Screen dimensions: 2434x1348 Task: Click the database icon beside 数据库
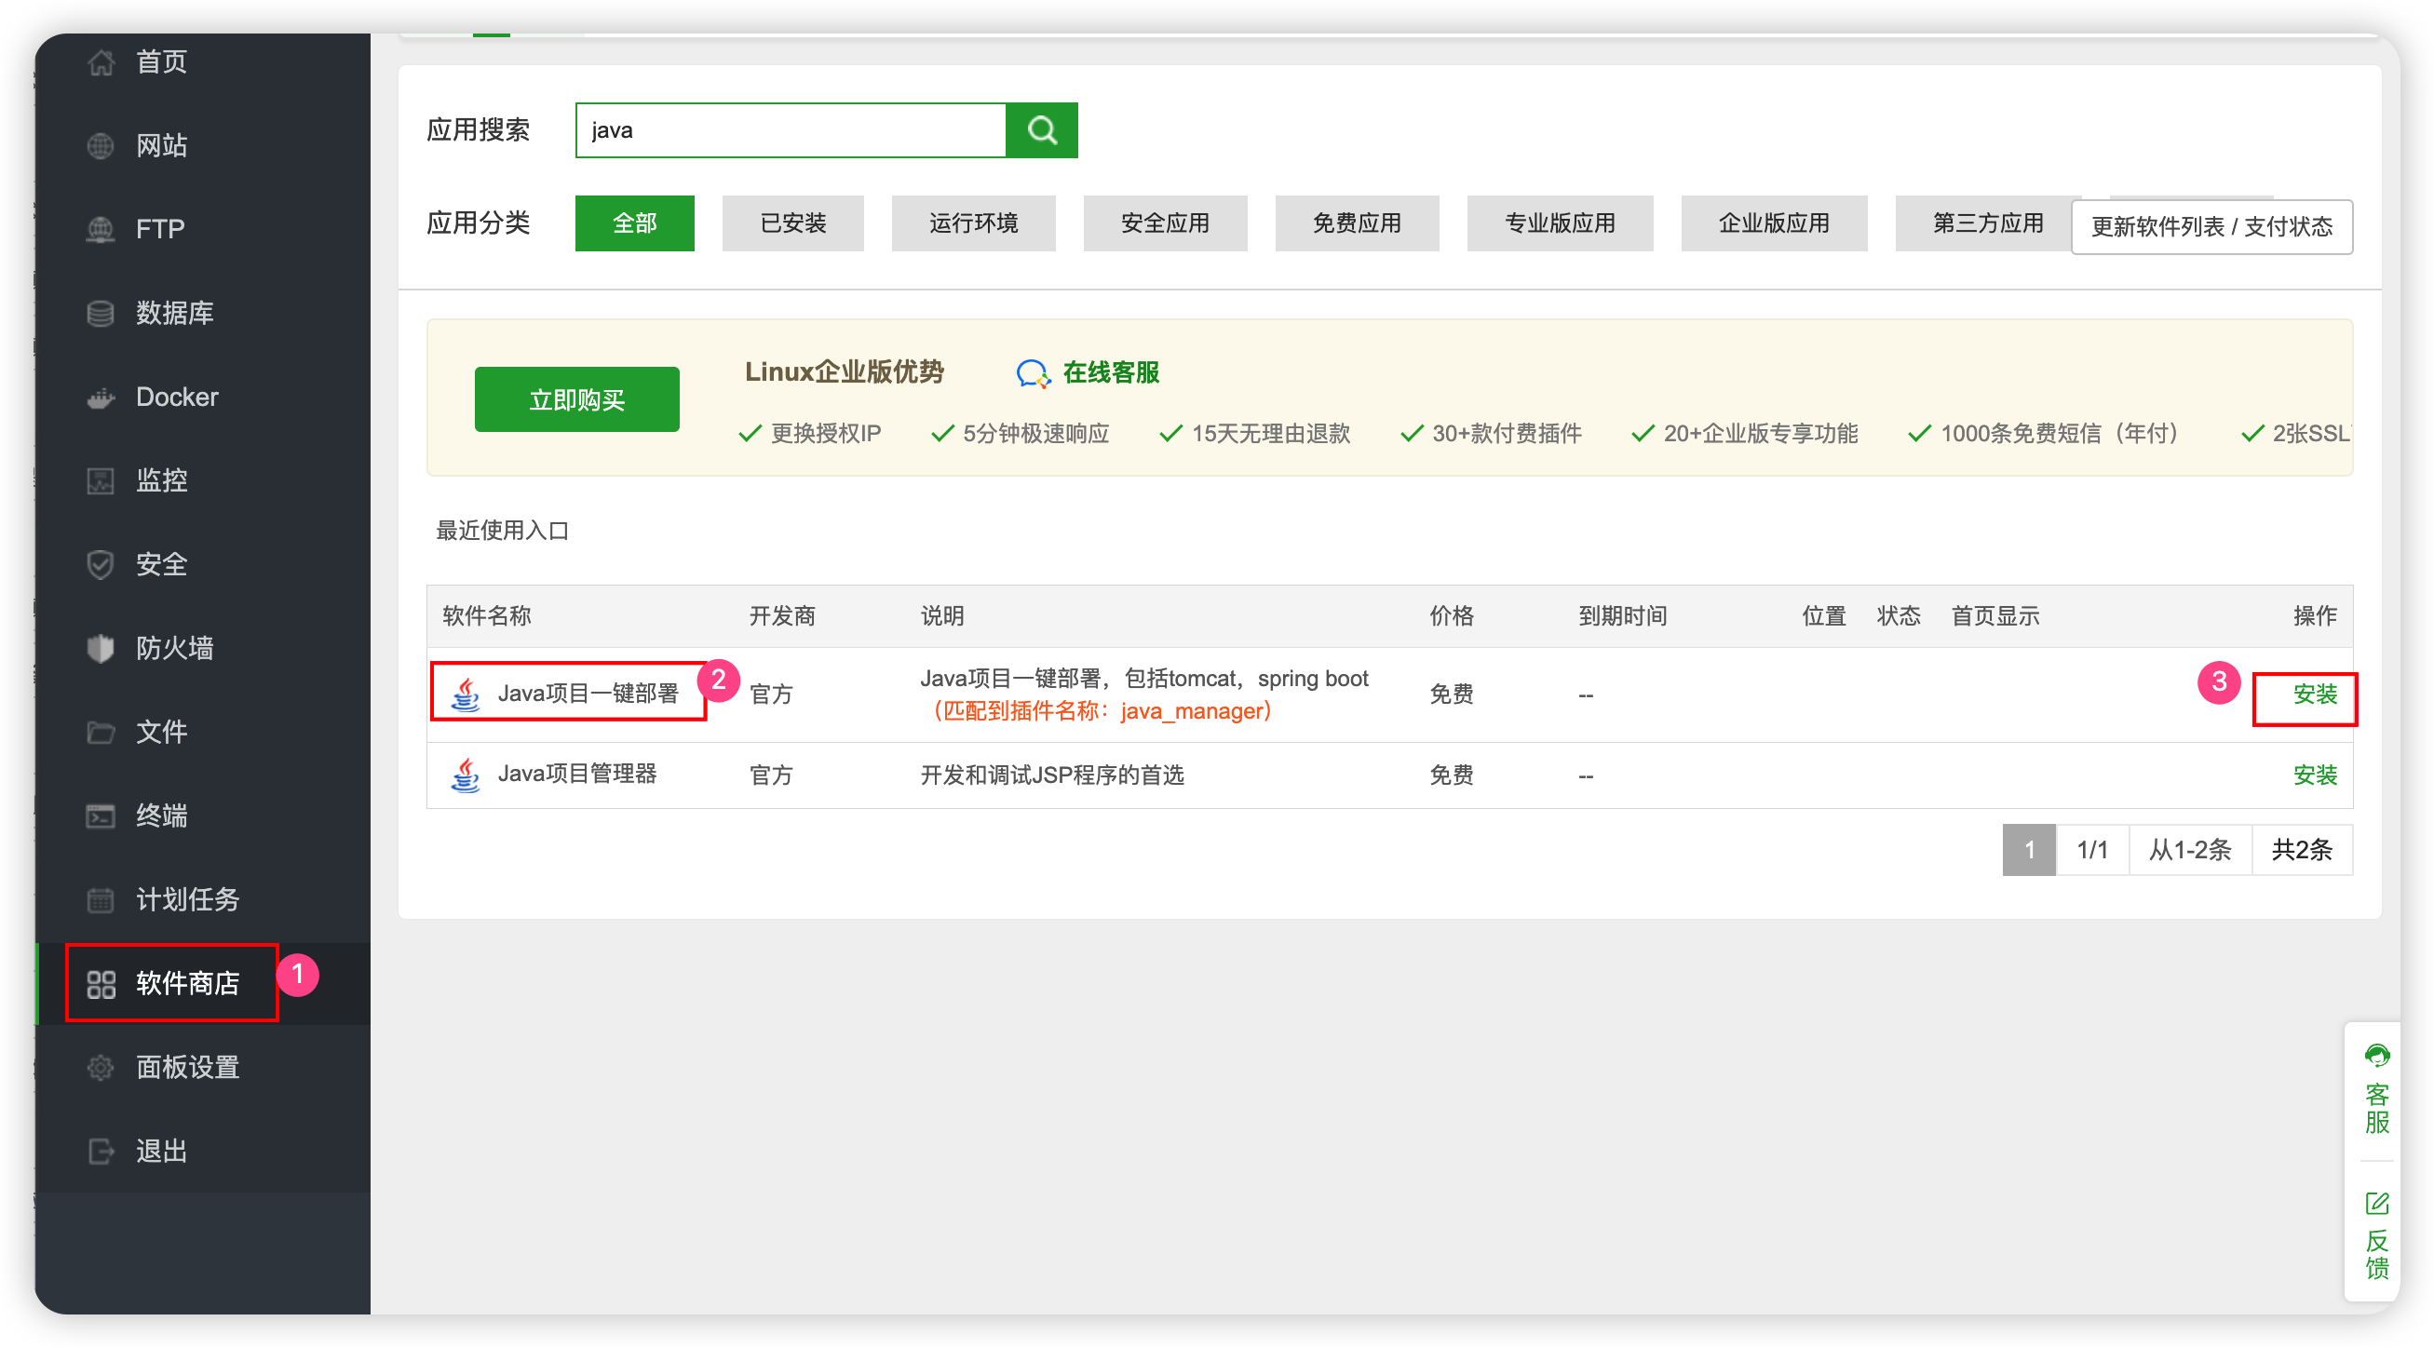[x=101, y=314]
